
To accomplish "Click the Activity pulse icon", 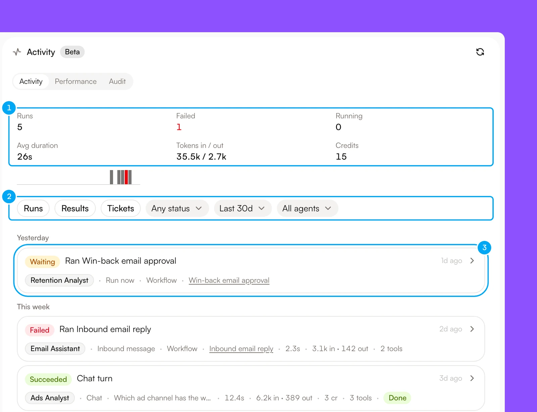I will click(x=17, y=52).
